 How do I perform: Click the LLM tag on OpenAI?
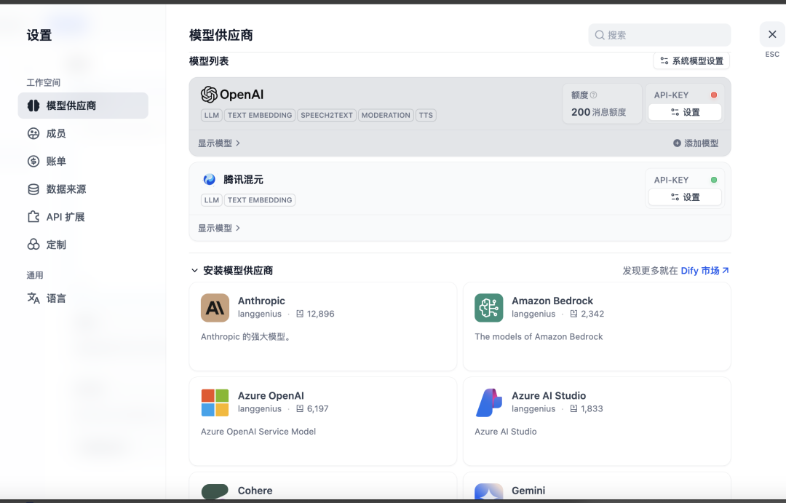coord(212,115)
